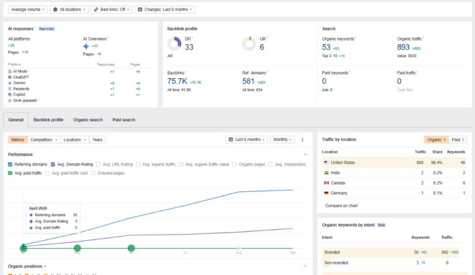Enable Avg. paid traffic cost checkbox
This screenshot has width=475, height=275.
click(47, 173)
